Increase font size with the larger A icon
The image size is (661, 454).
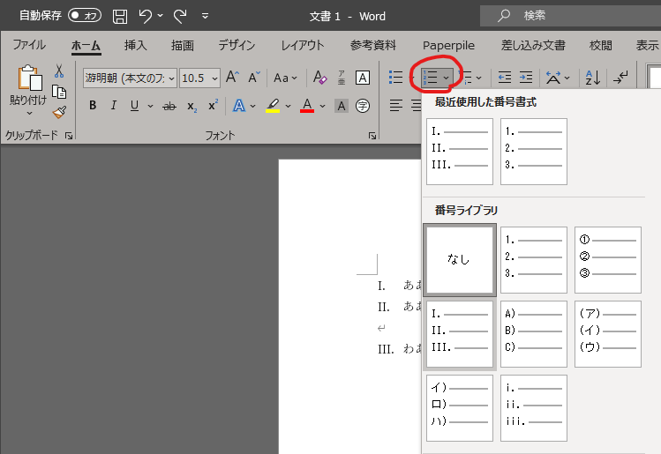tap(232, 78)
